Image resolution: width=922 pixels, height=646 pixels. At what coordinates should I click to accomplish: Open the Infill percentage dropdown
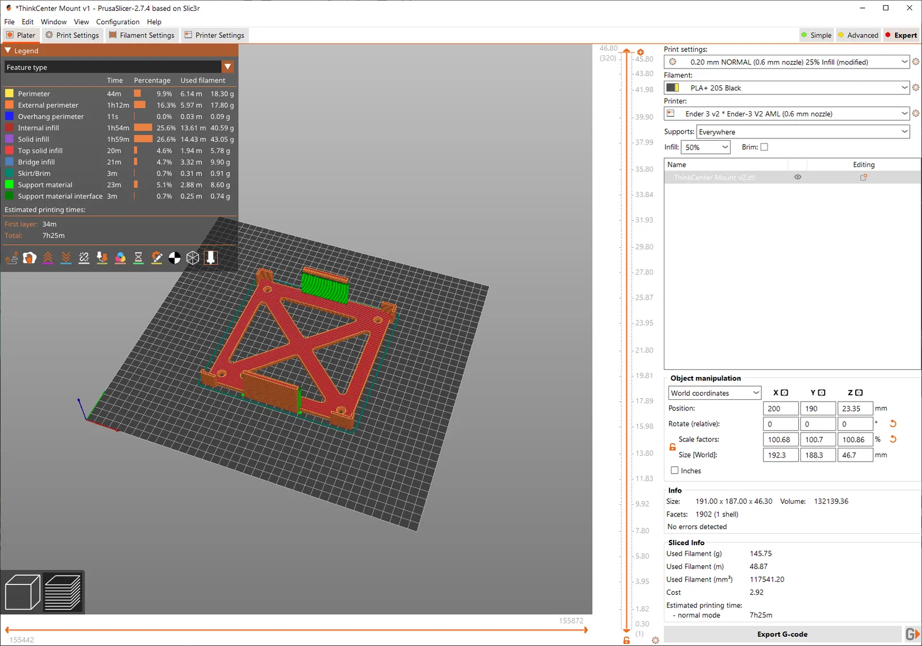(706, 147)
